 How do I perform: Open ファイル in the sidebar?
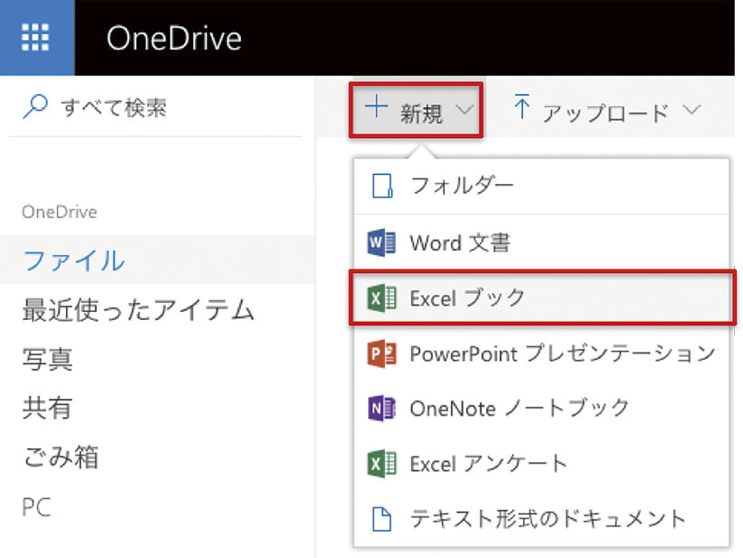tap(157, 260)
